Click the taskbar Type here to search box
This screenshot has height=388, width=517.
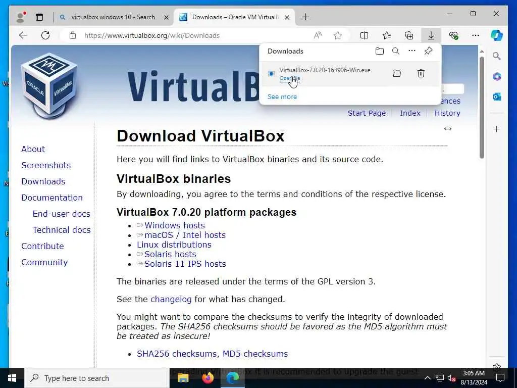[x=97, y=378]
